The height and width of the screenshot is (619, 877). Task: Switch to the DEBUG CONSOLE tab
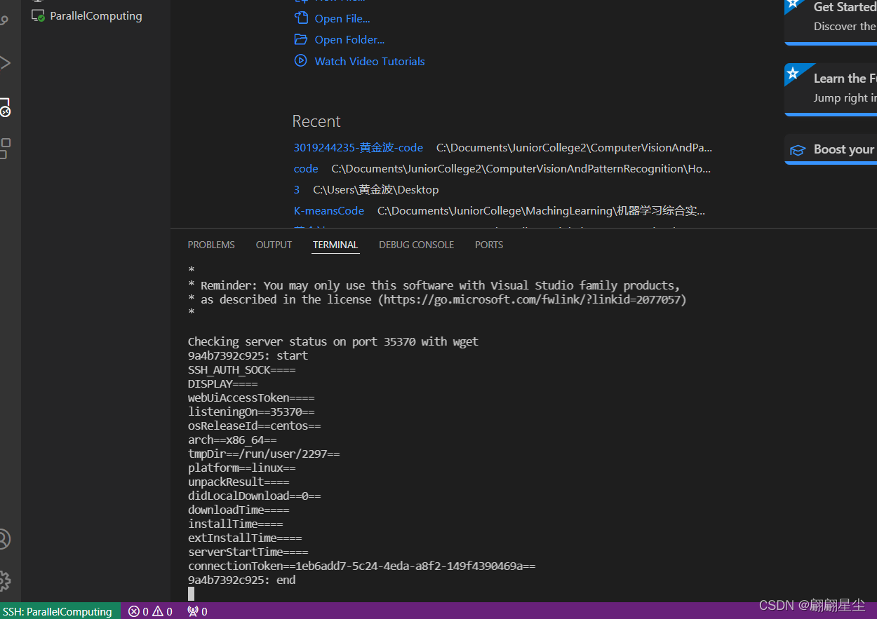coord(417,245)
